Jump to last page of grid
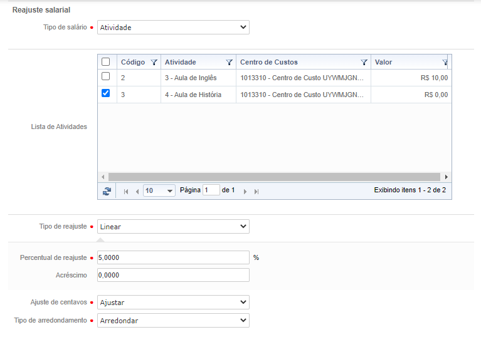Screen dimensions: 481x337 [x=256, y=191]
